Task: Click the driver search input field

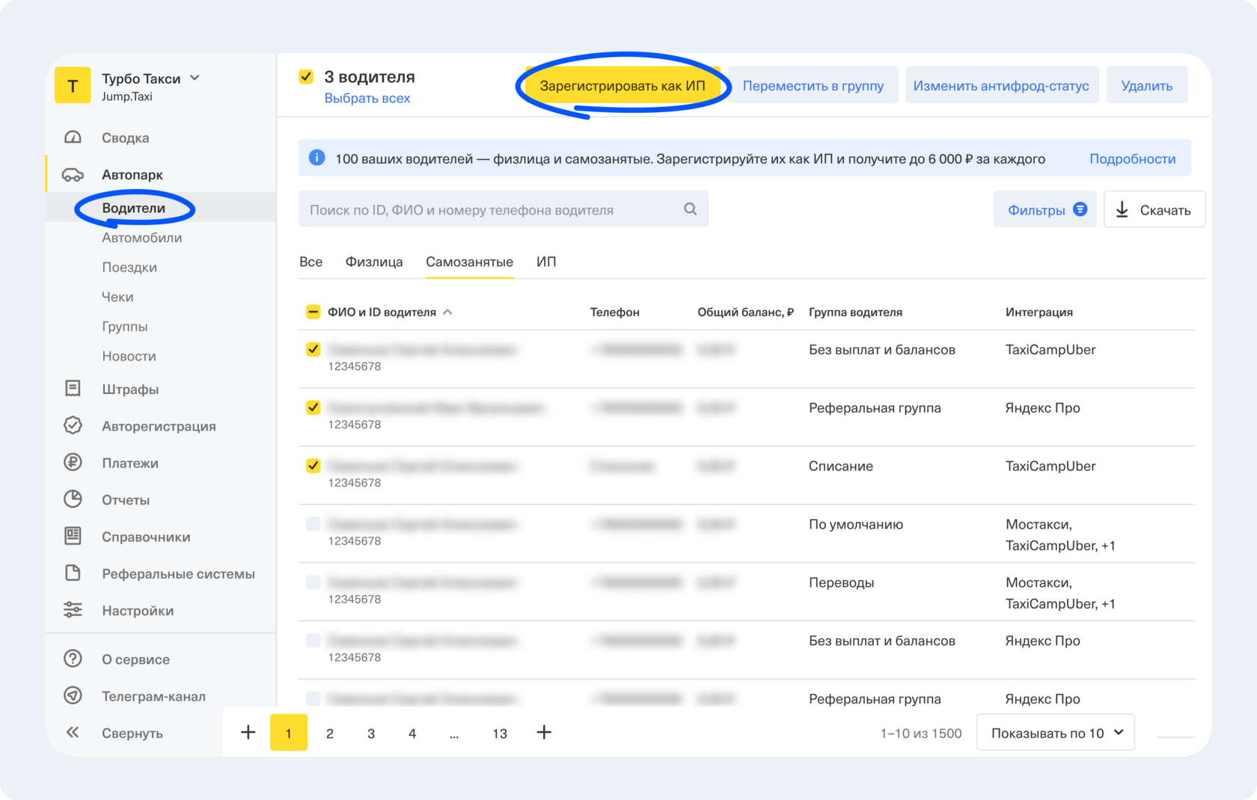Action: click(494, 209)
